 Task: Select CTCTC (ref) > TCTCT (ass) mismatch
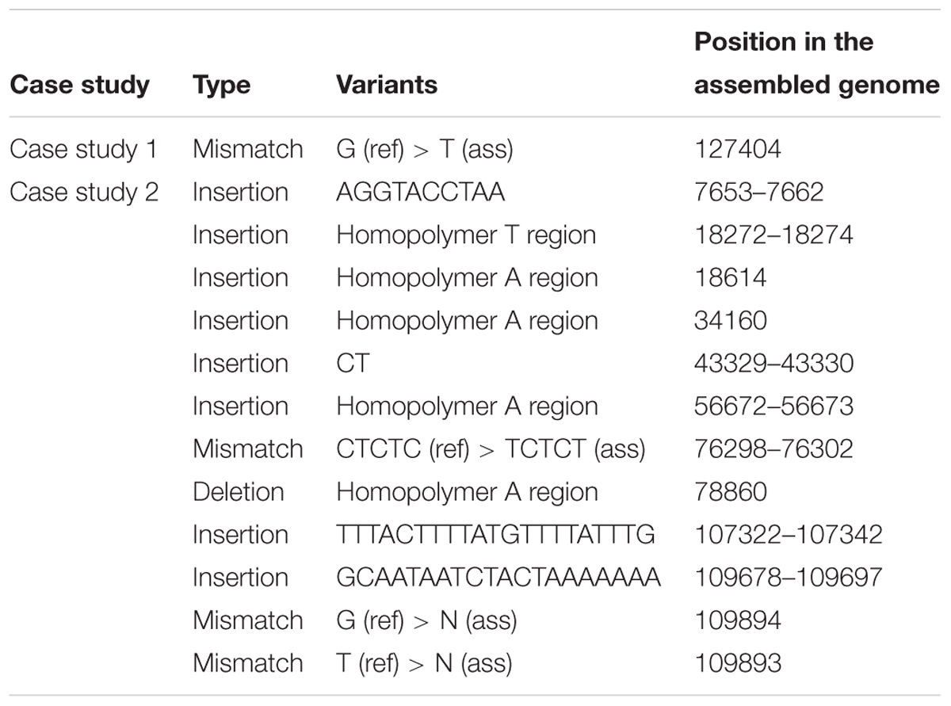coord(491,449)
